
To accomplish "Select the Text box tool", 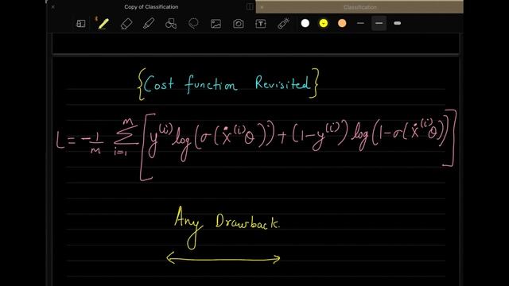I will pyautogui.click(x=261, y=24).
